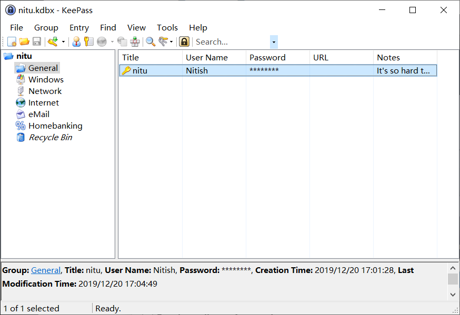Sort entries by User Name column
The height and width of the screenshot is (315, 460).
click(x=214, y=57)
